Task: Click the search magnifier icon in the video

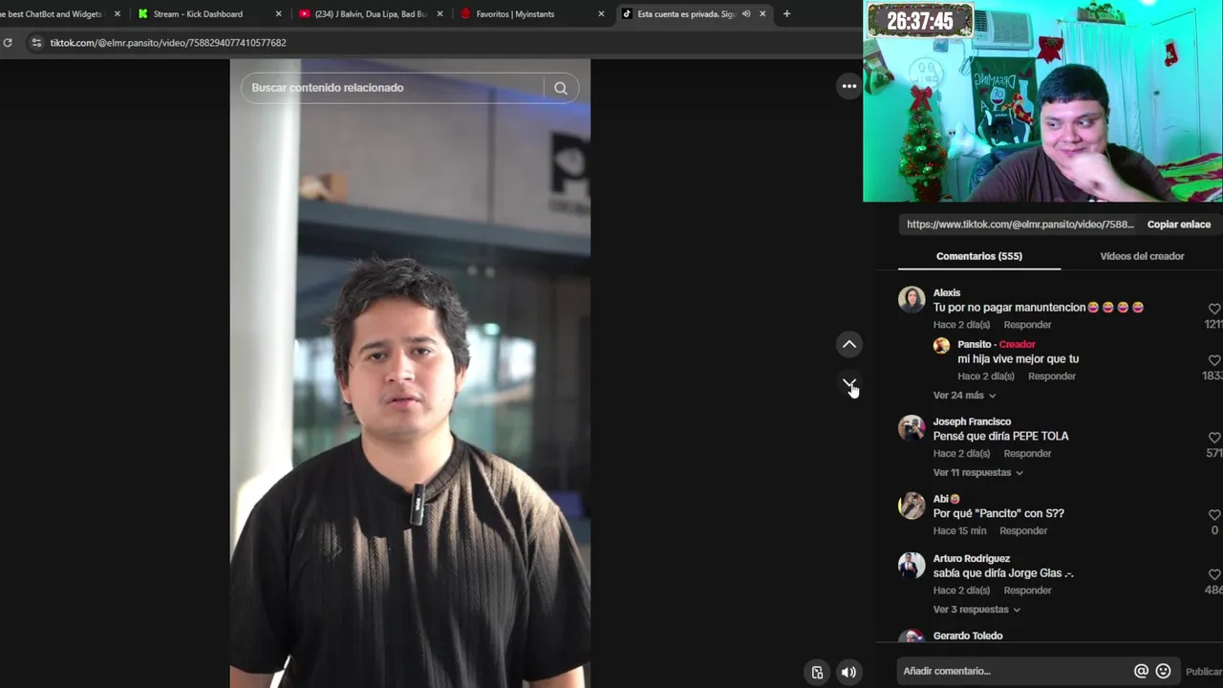Action: coord(561,88)
